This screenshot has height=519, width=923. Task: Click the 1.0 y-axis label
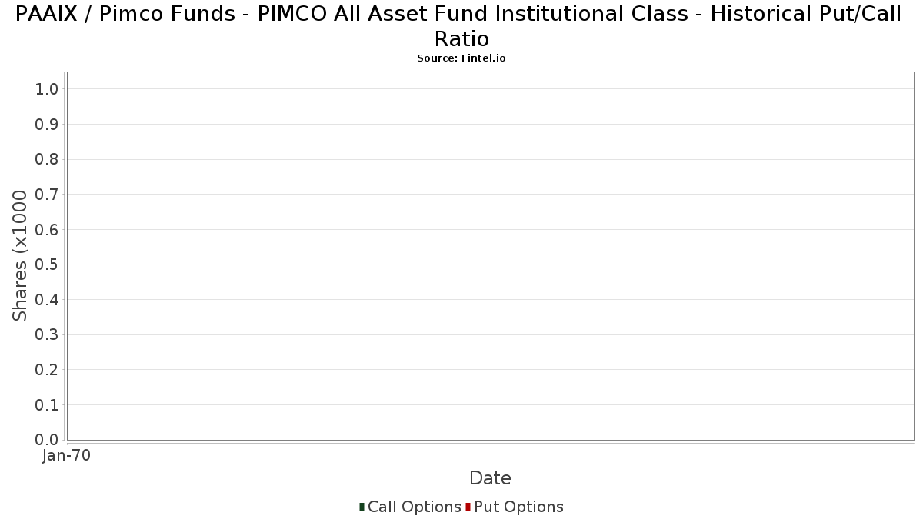[x=47, y=89]
